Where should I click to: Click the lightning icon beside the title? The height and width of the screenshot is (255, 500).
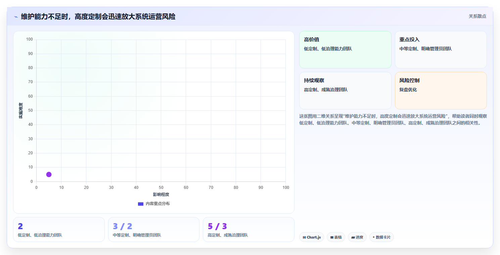pos(16,17)
